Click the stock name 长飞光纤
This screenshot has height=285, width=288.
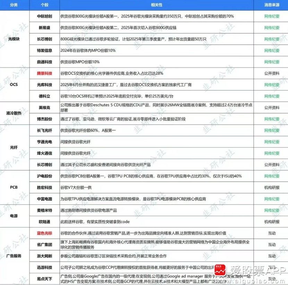click(x=44, y=130)
